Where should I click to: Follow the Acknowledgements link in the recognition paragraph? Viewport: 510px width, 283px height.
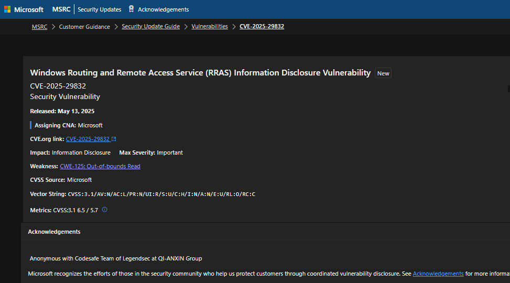[x=438, y=274]
